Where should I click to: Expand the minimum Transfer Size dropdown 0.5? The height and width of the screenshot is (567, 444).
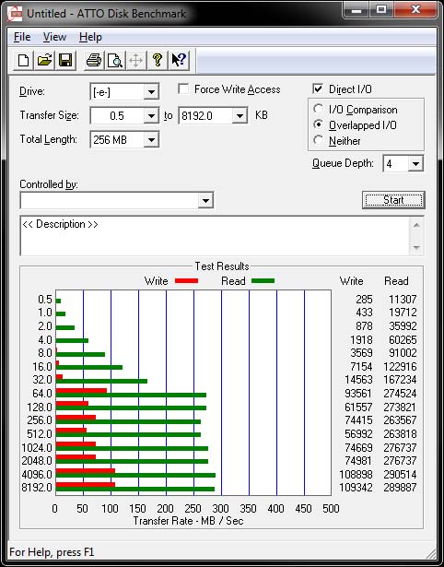[x=151, y=116]
